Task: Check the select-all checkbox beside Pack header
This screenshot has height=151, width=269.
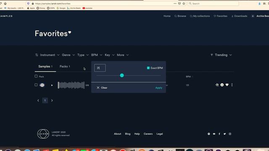Action: pyautogui.click(x=36, y=76)
